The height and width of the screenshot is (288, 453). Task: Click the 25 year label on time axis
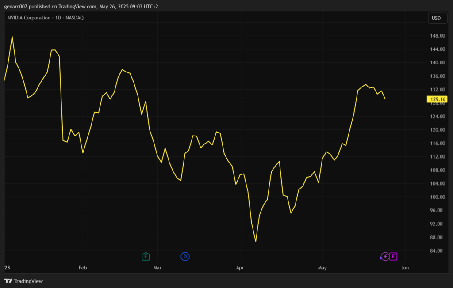click(7, 268)
